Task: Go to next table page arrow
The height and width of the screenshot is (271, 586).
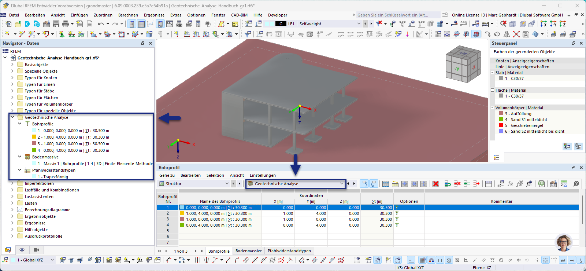Action: (196, 251)
